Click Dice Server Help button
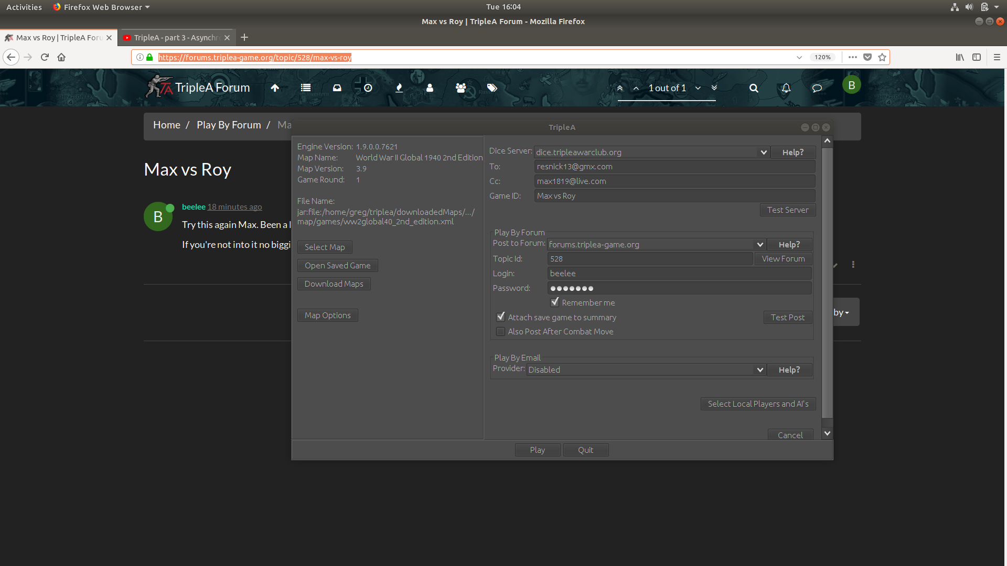This screenshot has width=1007, height=566. pos(793,152)
